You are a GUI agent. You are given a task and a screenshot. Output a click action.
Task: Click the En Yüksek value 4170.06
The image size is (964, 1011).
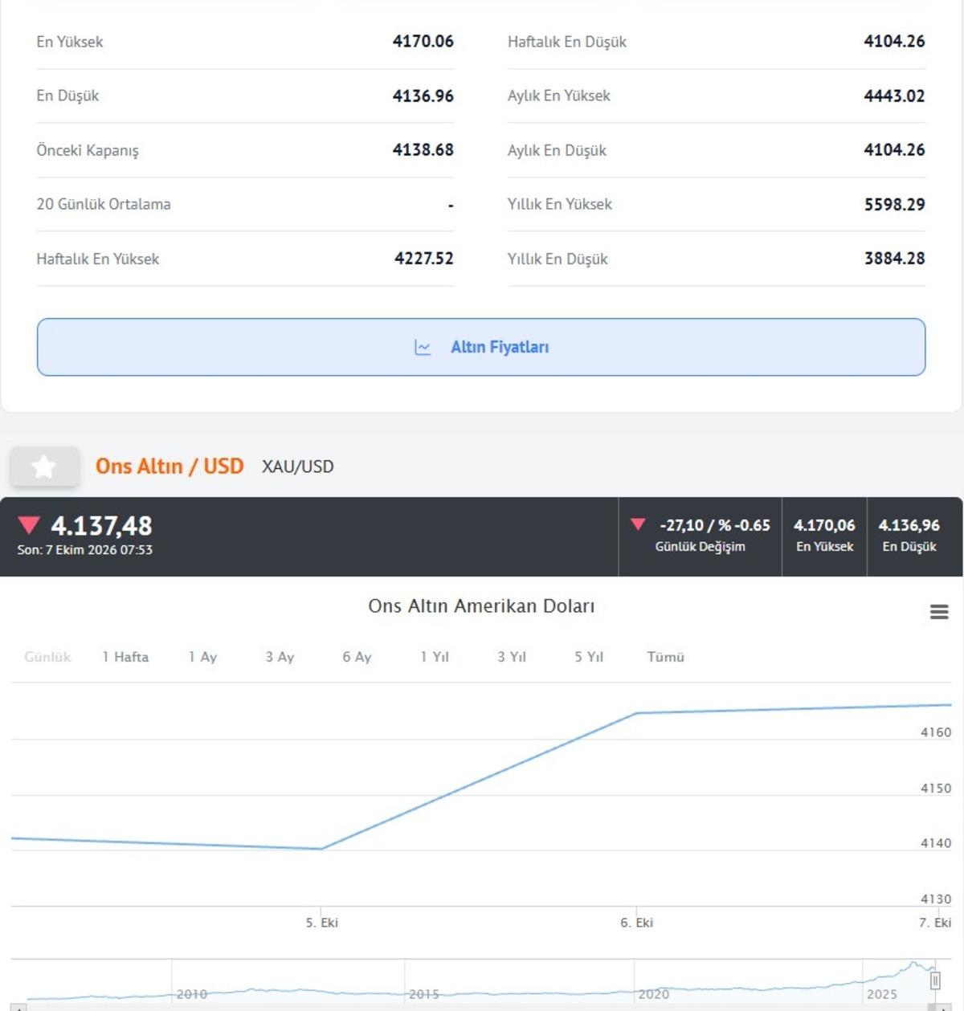pos(423,41)
